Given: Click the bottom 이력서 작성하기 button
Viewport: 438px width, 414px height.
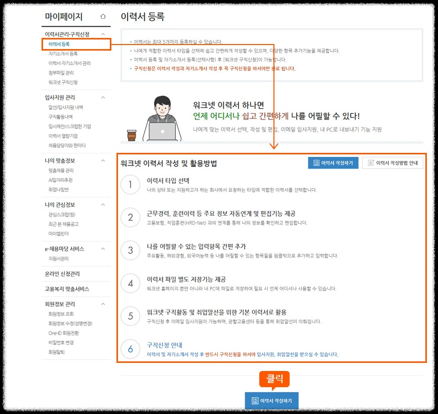Looking at the screenshot, I should click(x=271, y=401).
